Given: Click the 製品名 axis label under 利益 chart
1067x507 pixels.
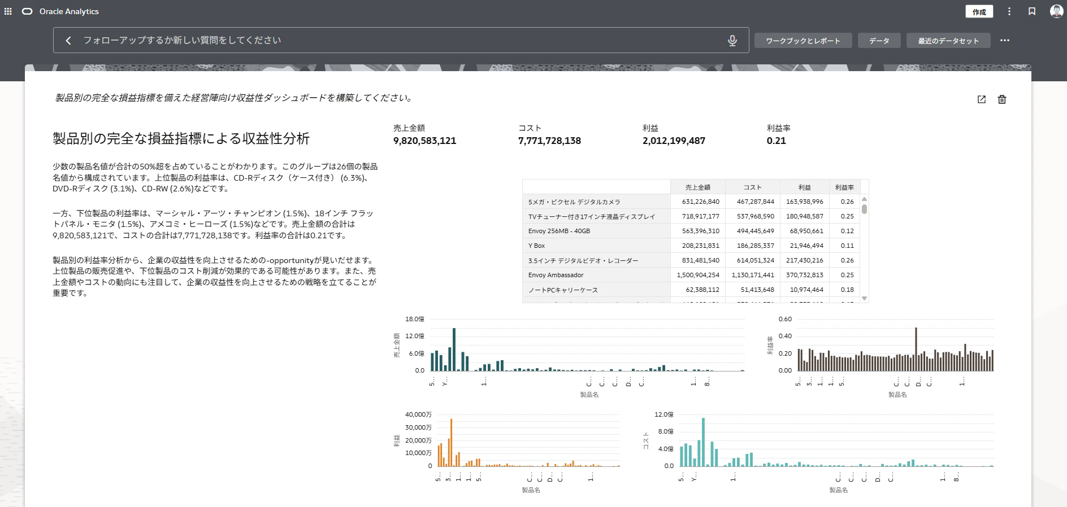Looking at the screenshot, I should pyautogui.click(x=531, y=490).
